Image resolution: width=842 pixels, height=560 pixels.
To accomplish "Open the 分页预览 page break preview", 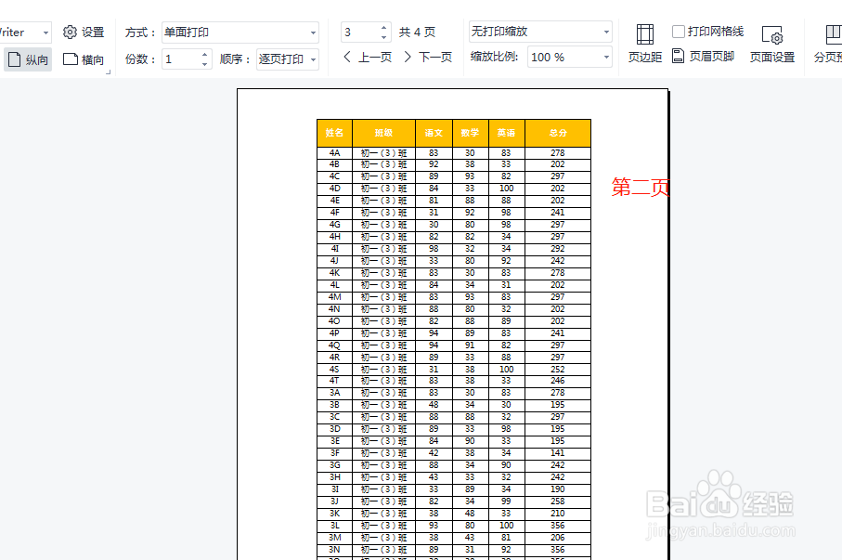I will [x=828, y=44].
